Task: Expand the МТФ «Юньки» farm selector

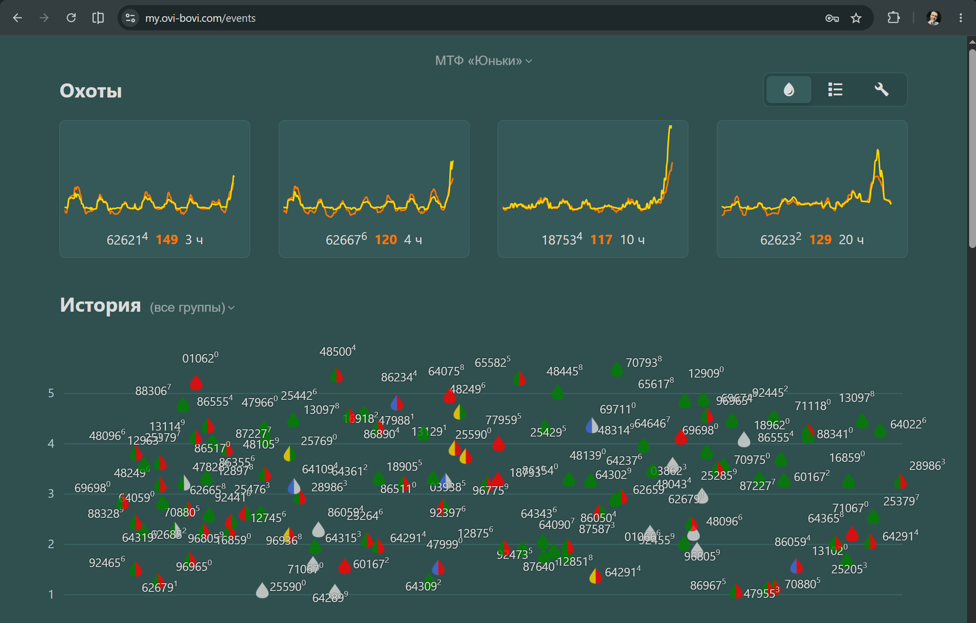Action: click(484, 61)
